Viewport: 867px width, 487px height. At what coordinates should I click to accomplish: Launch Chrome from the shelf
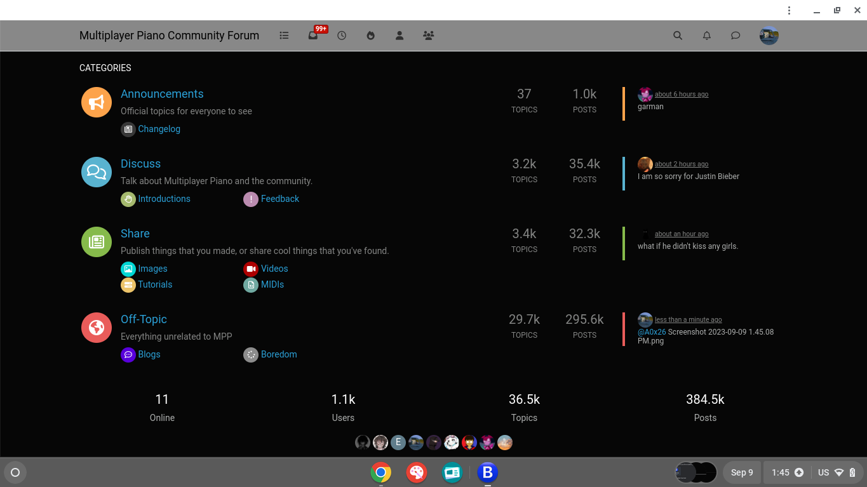(x=381, y=472)
